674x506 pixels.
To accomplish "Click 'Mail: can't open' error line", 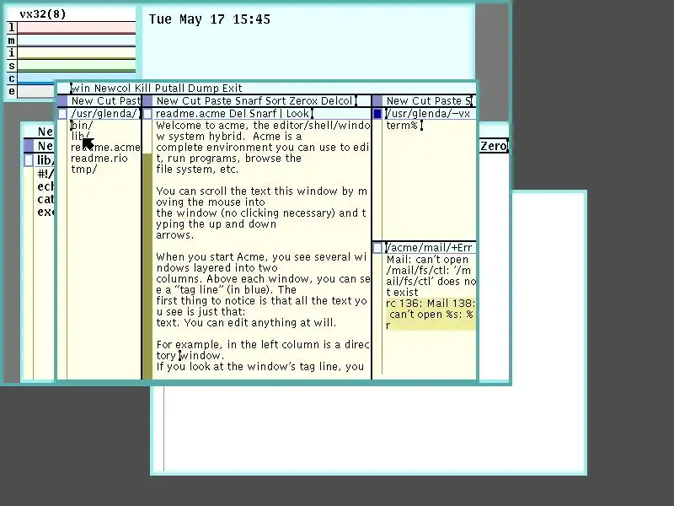I will coord(427,260).
